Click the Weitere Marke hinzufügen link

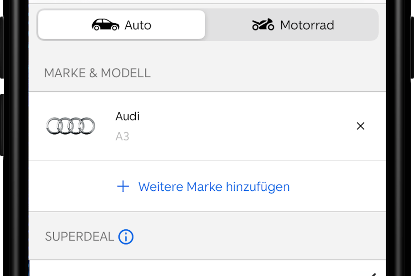[214, 187]
